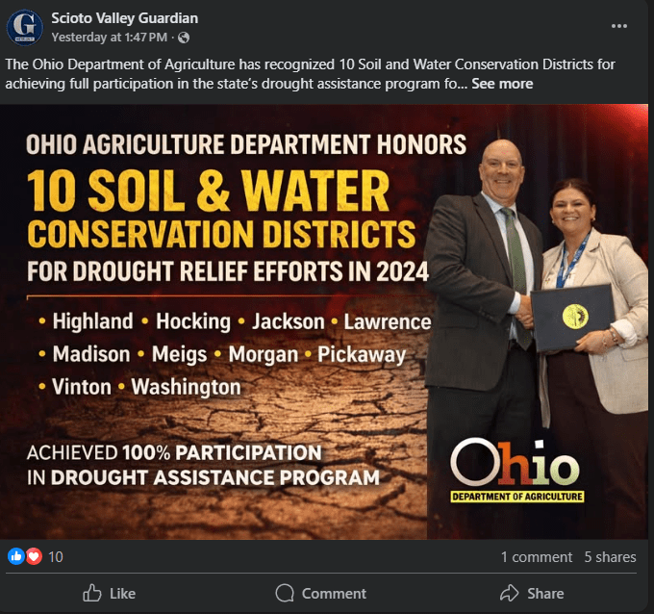Click the globe public audience icon

tap(184, 38)
